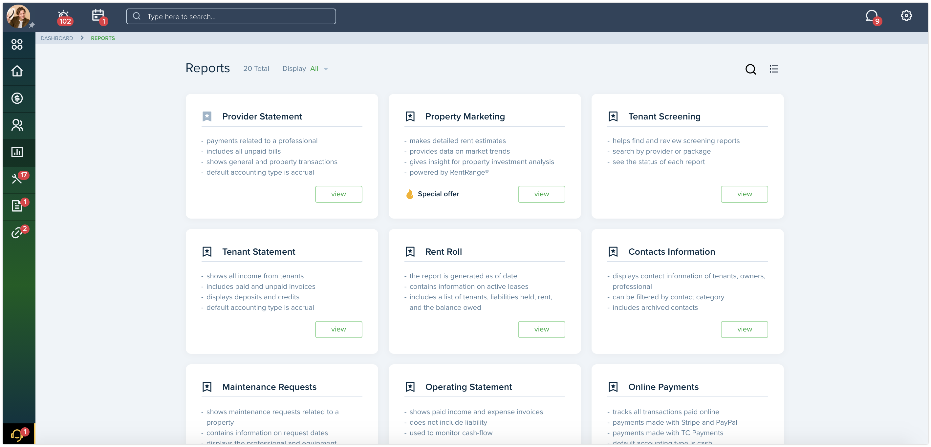931x447 pixels.
Task: Open the support headset icon
Action: (x=17, y=435)
